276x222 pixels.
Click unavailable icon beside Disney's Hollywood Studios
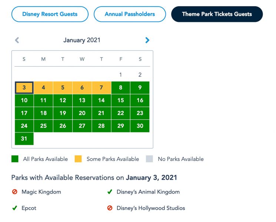110,208
